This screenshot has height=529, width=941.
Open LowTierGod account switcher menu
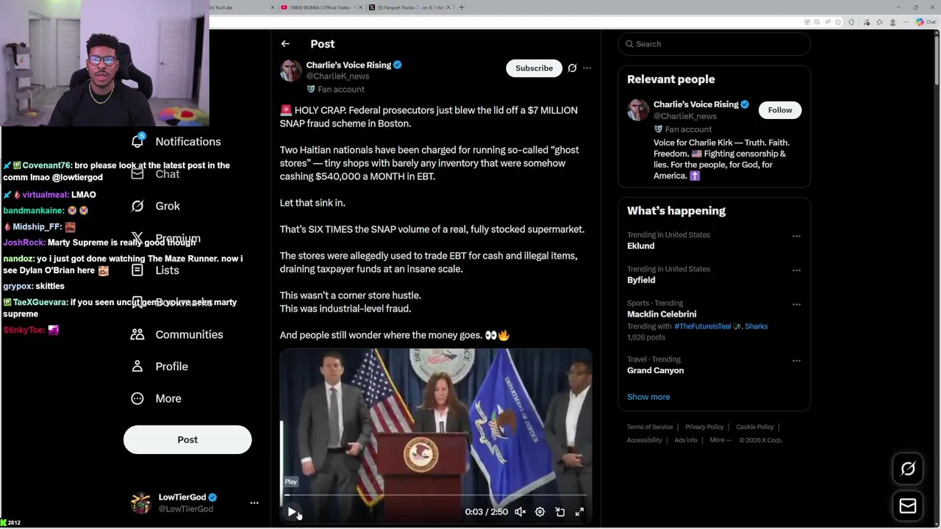coord(254,503)
